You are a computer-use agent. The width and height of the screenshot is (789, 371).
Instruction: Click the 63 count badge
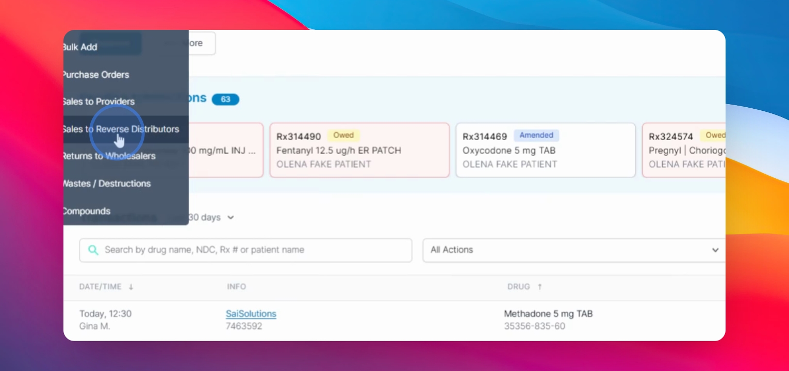point(225,99)
